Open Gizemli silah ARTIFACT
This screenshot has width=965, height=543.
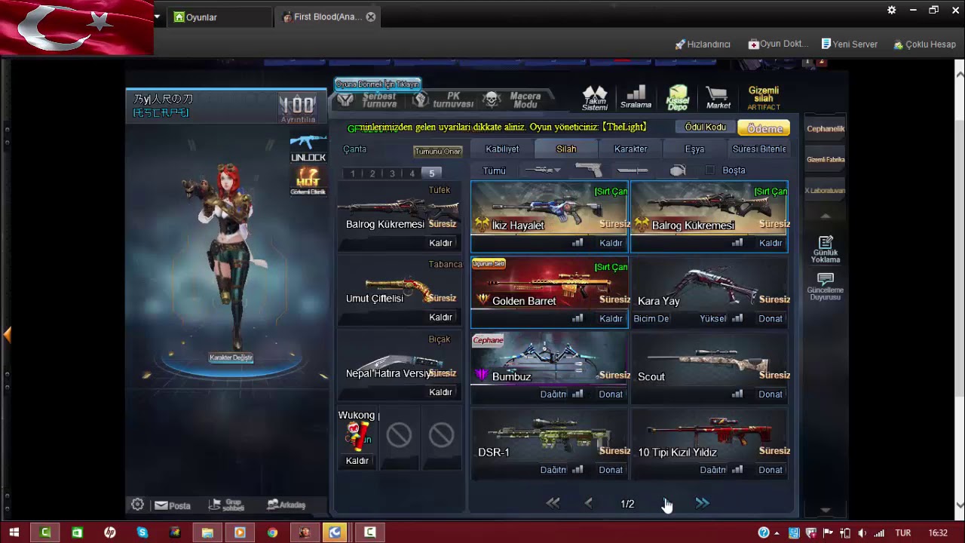coord(764,98)
